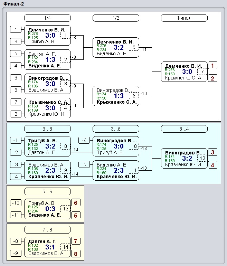Select red place box 4

pyautogui.click(x=212, y=165)
